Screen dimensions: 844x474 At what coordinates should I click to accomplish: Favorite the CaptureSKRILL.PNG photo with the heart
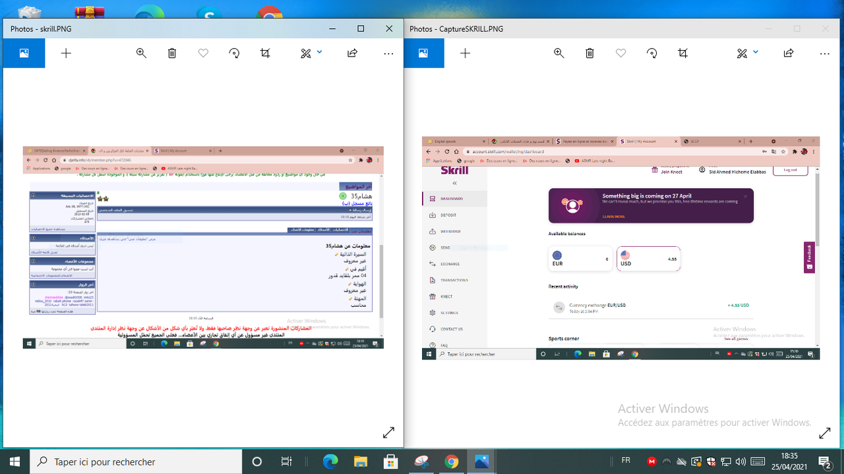(x=620, y=53)
